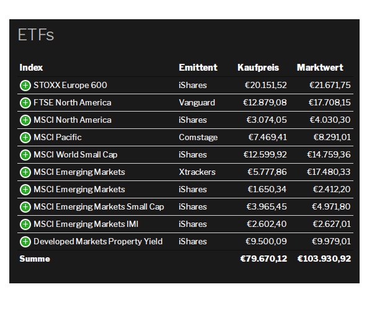Sort by the Index column header
The image size is (372, 310).
click(x=31, y=68)
